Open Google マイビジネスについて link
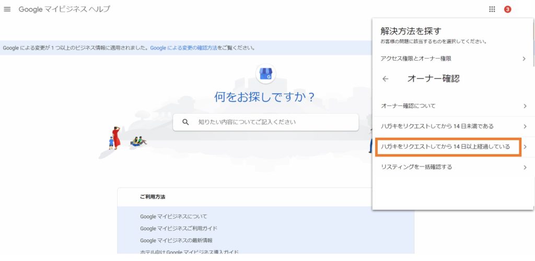Image resolution: width=535 pixels, height=261 pixels. point(173,216)
